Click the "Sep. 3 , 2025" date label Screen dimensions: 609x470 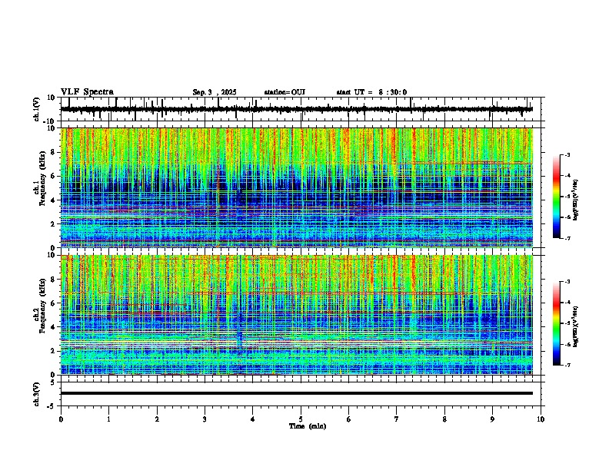click(x=215, y=92)
